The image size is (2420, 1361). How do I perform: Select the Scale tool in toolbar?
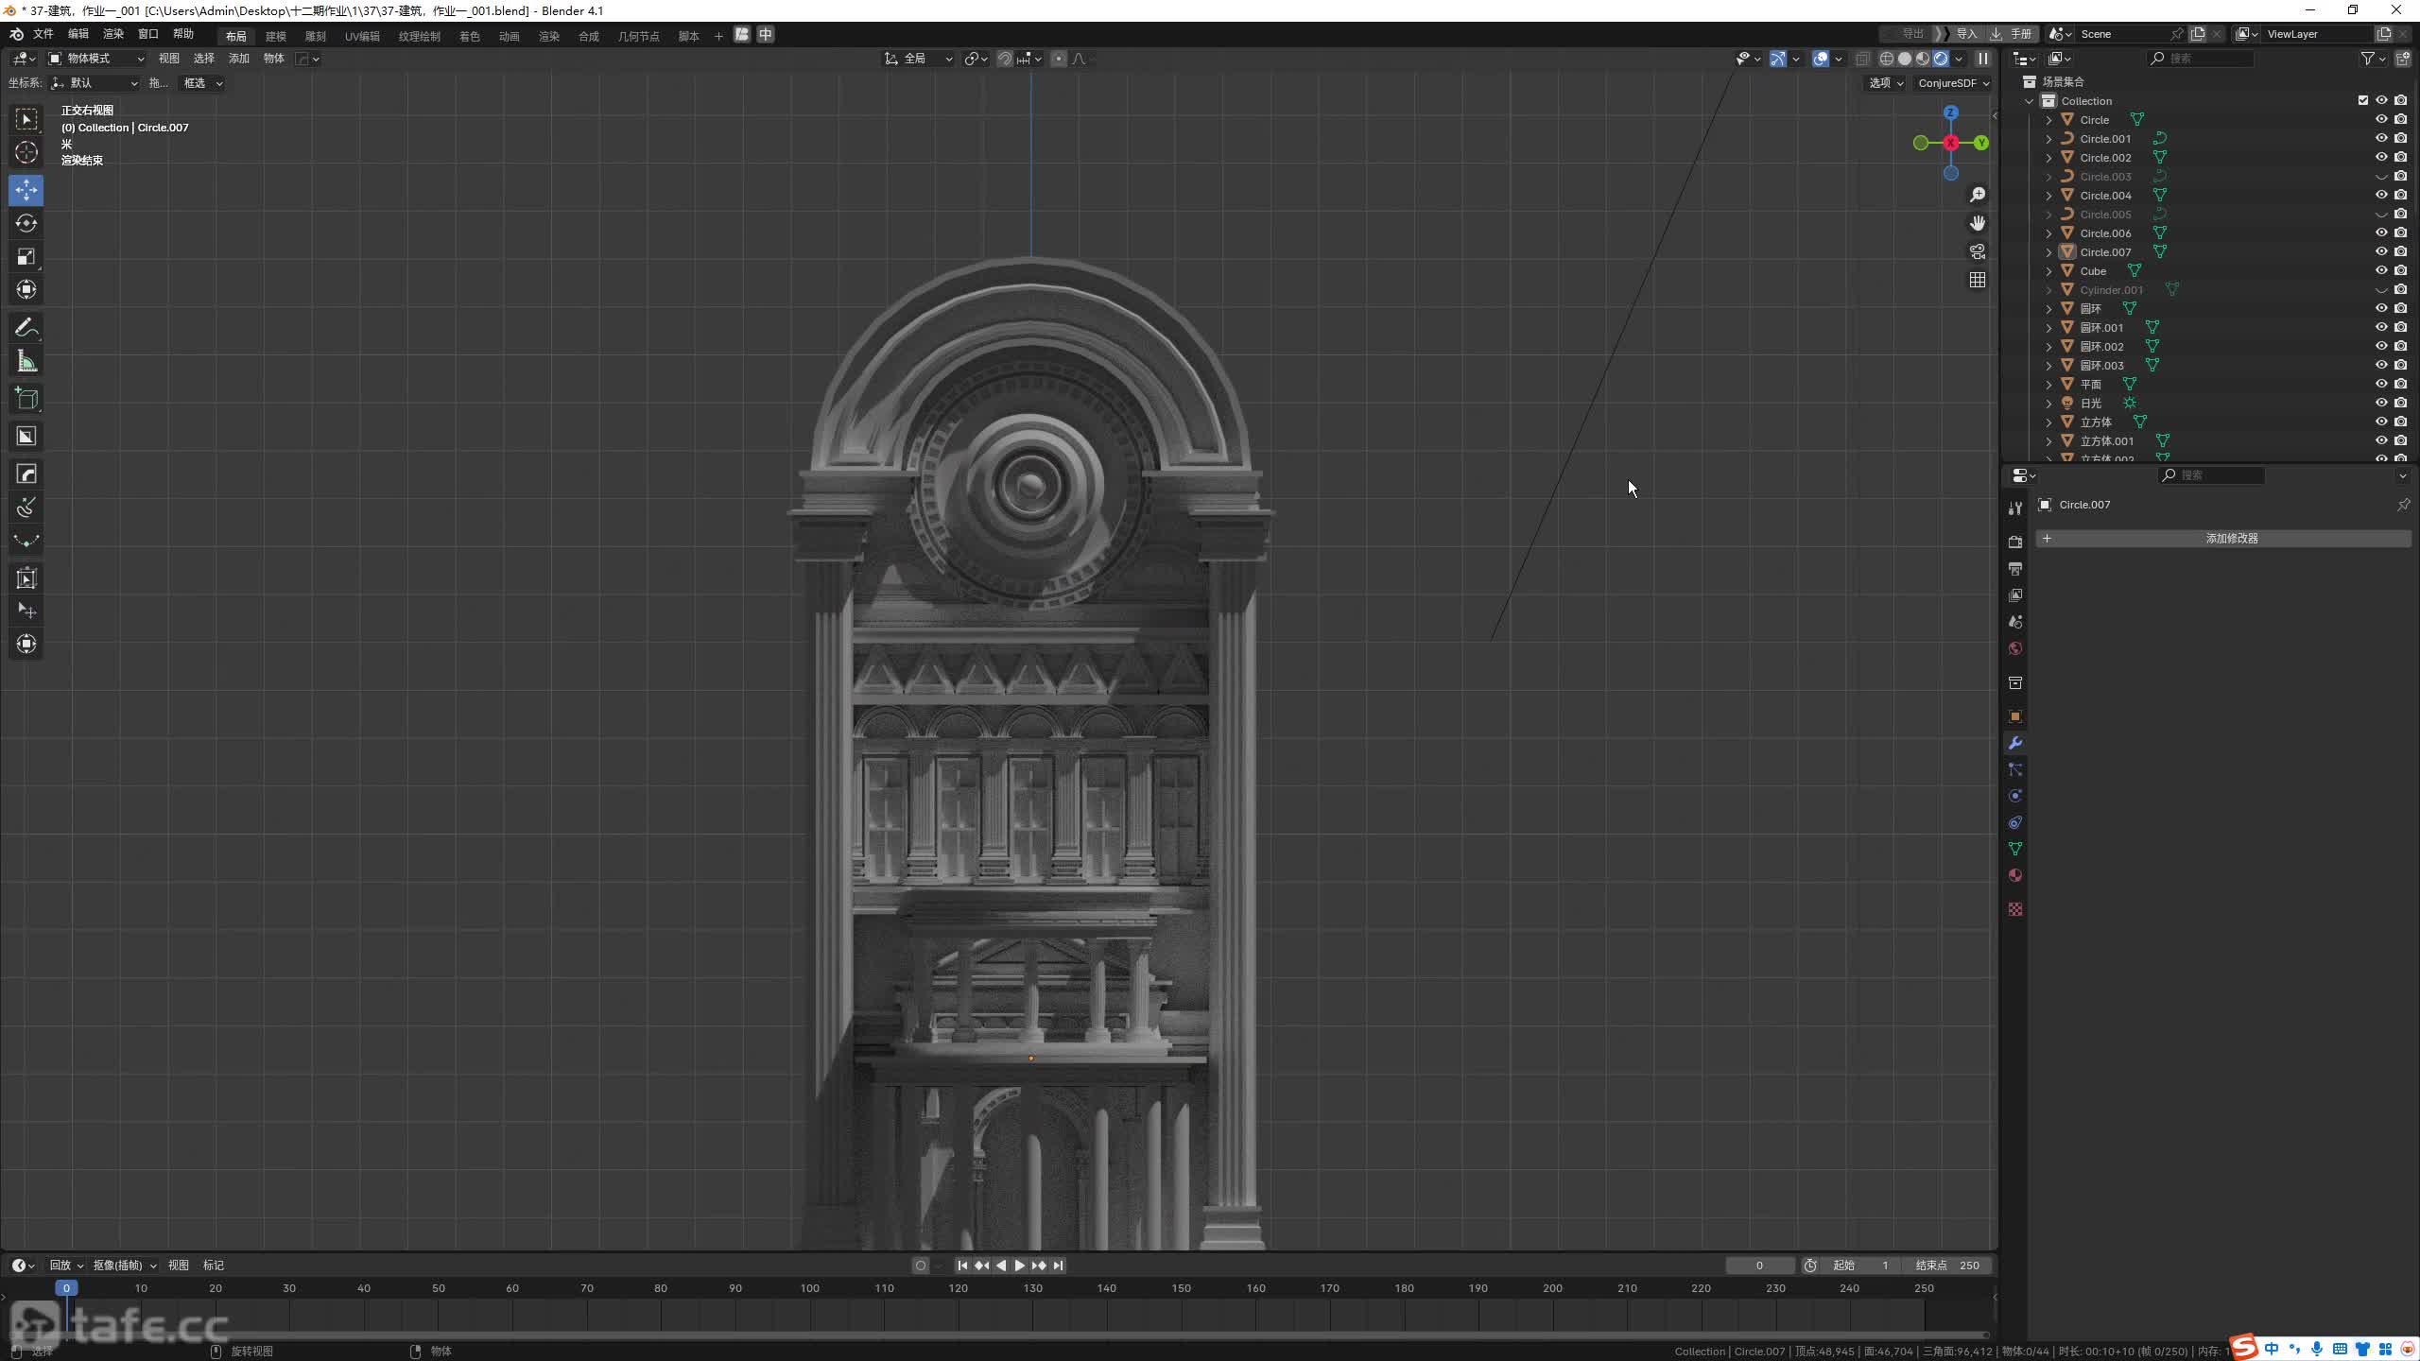26,257
